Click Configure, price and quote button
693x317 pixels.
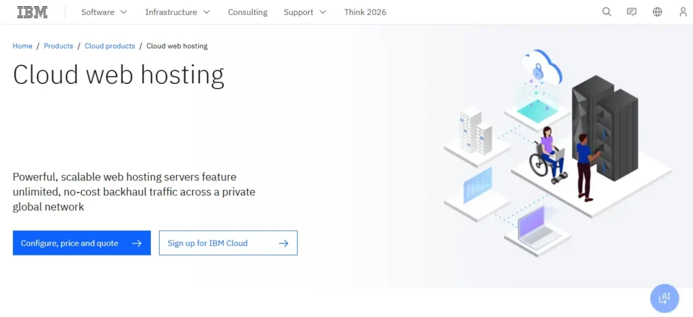tap(82, 243)
